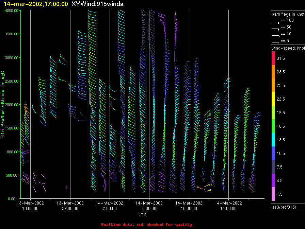Select the red 31.5 knots color swatch
This screenshot has width=305, height=229.
[x=273, y=58]
